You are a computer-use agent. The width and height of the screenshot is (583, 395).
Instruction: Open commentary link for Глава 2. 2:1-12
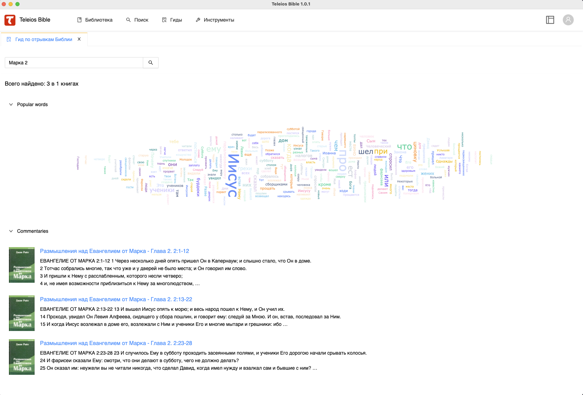[114, 251]
